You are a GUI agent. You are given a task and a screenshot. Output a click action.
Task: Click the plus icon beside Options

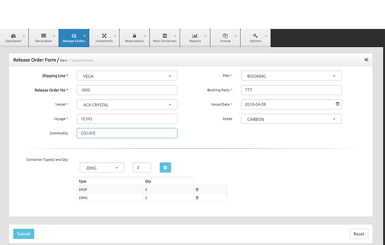click(x=266, y=36)
